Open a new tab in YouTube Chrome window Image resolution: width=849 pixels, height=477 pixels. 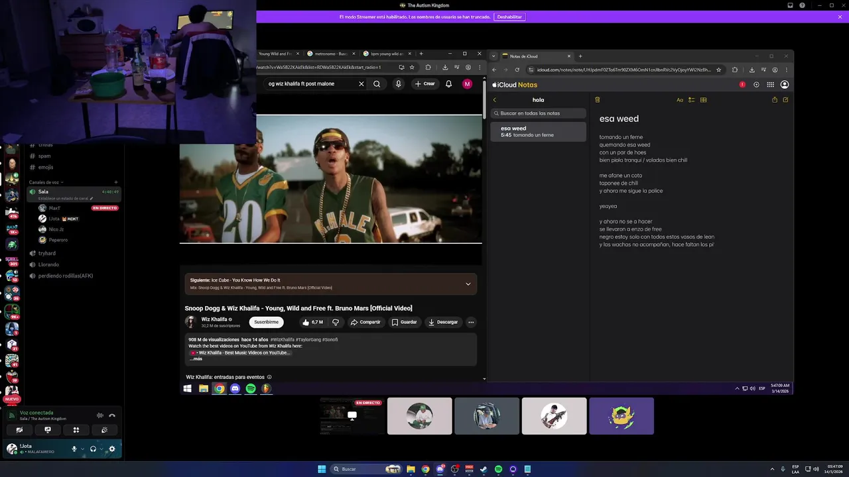tap(421, 54)
